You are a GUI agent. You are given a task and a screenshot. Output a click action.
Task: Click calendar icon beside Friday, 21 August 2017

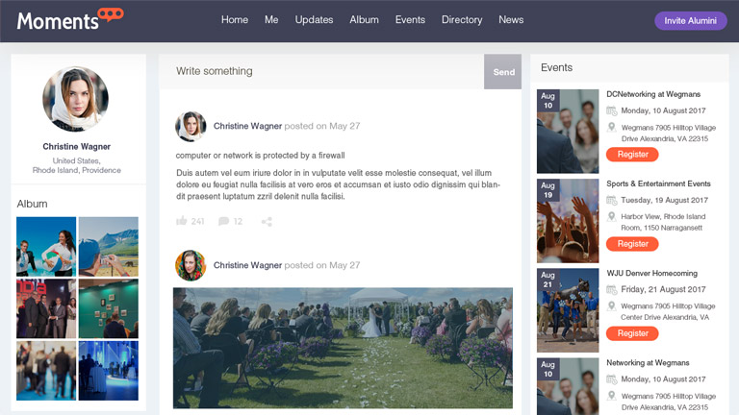pos(611,289)
